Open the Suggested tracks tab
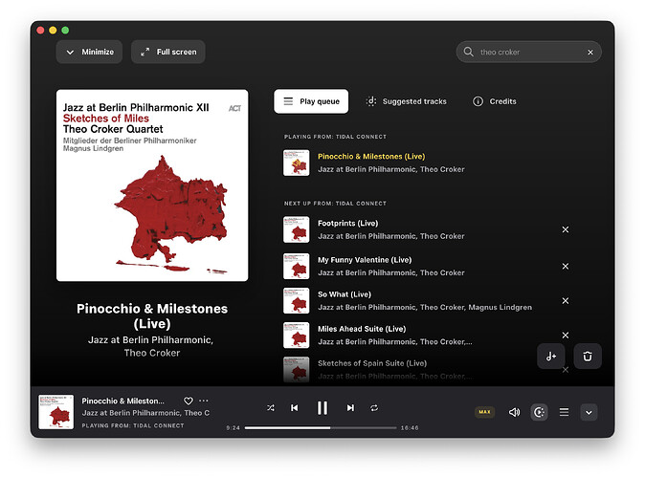Screen dimensions: 645x477 (406, 101)
